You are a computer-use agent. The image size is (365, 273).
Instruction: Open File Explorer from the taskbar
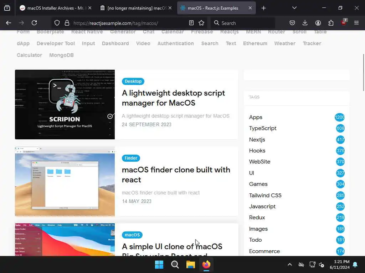[190, 264]
